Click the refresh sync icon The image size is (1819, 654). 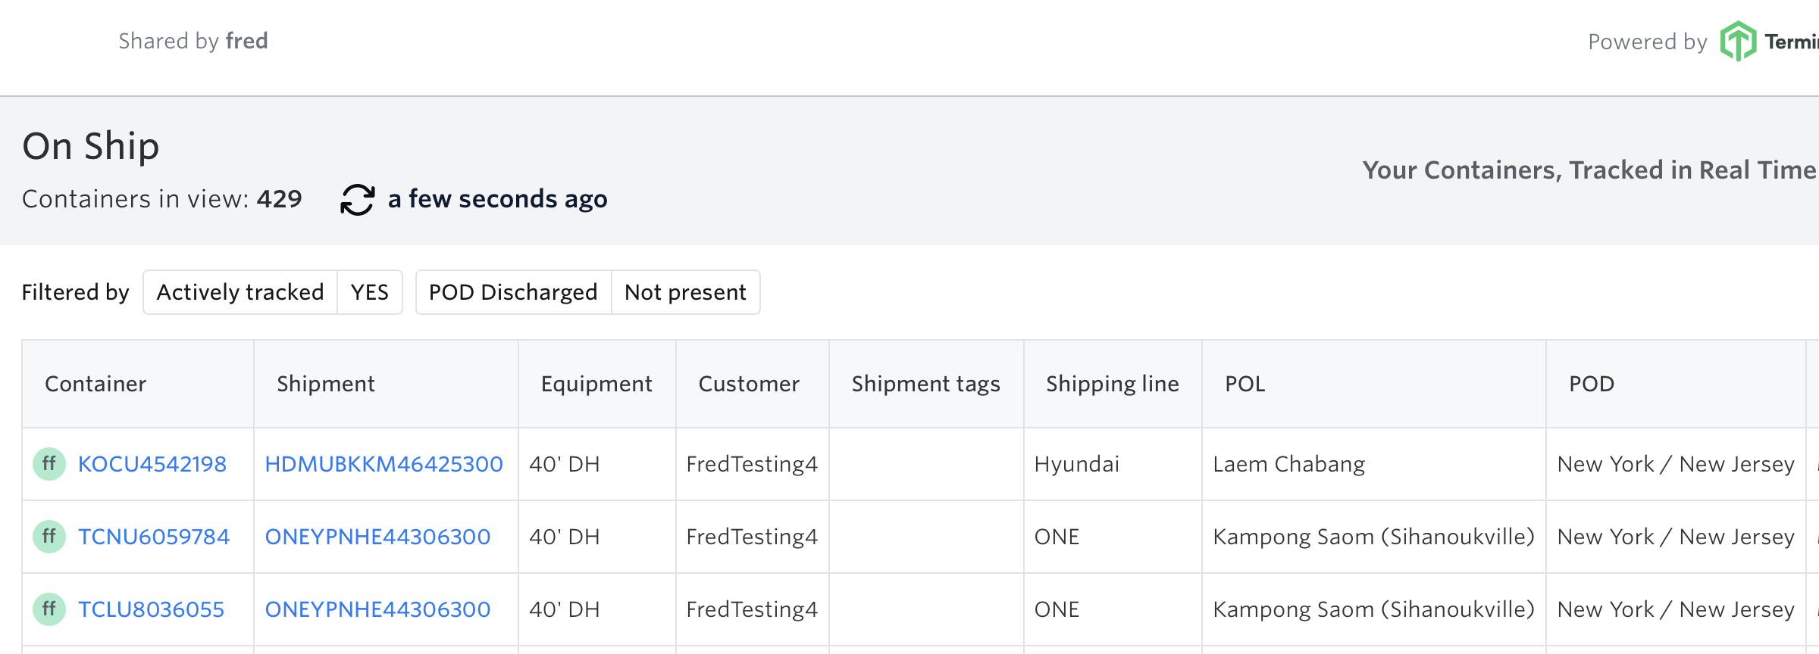[357, 200]
